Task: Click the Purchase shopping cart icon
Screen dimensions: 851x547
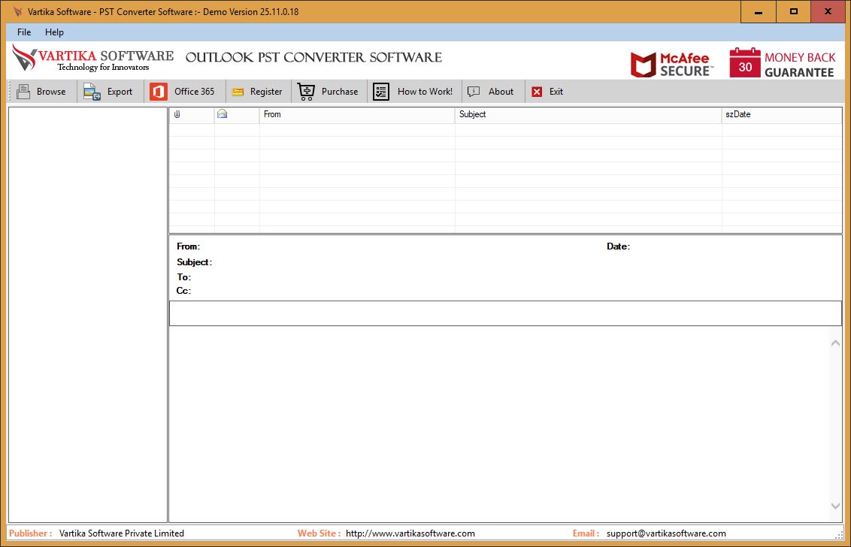Action: tap(306, 92)
